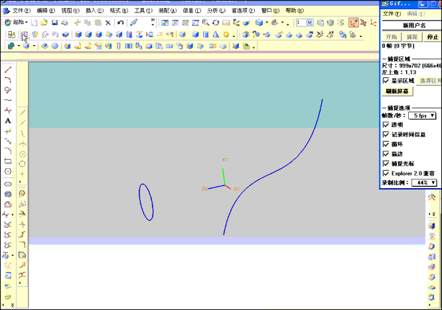
Task: Uncheck the 记录时间信息 option
Action: click(386, 134)
